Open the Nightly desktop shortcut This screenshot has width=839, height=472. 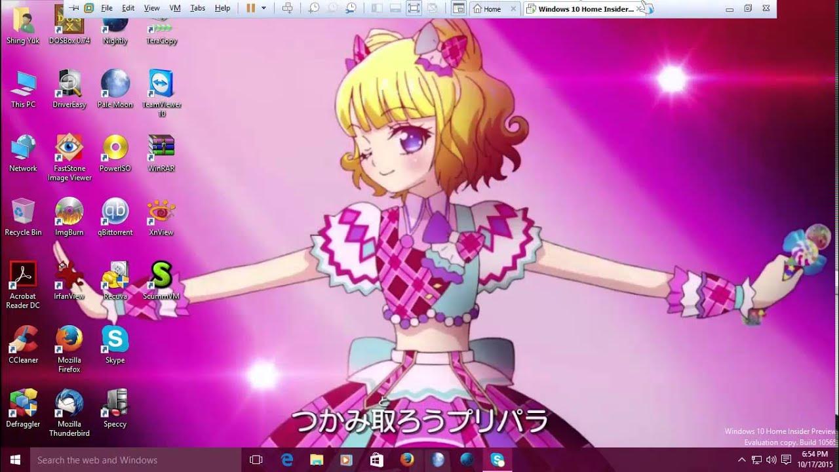pyautogui.click(x=115, y=26)
